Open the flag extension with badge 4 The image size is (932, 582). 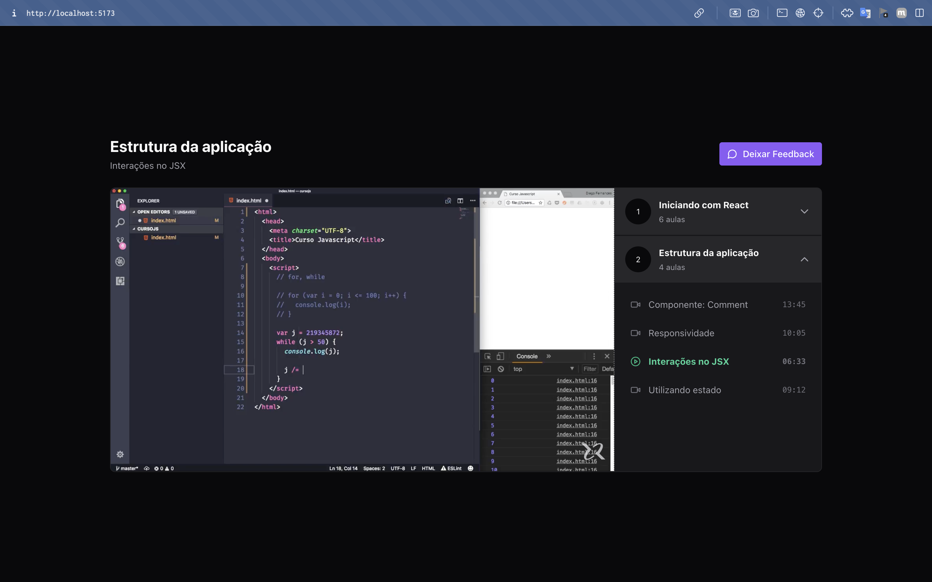point(883,13)
